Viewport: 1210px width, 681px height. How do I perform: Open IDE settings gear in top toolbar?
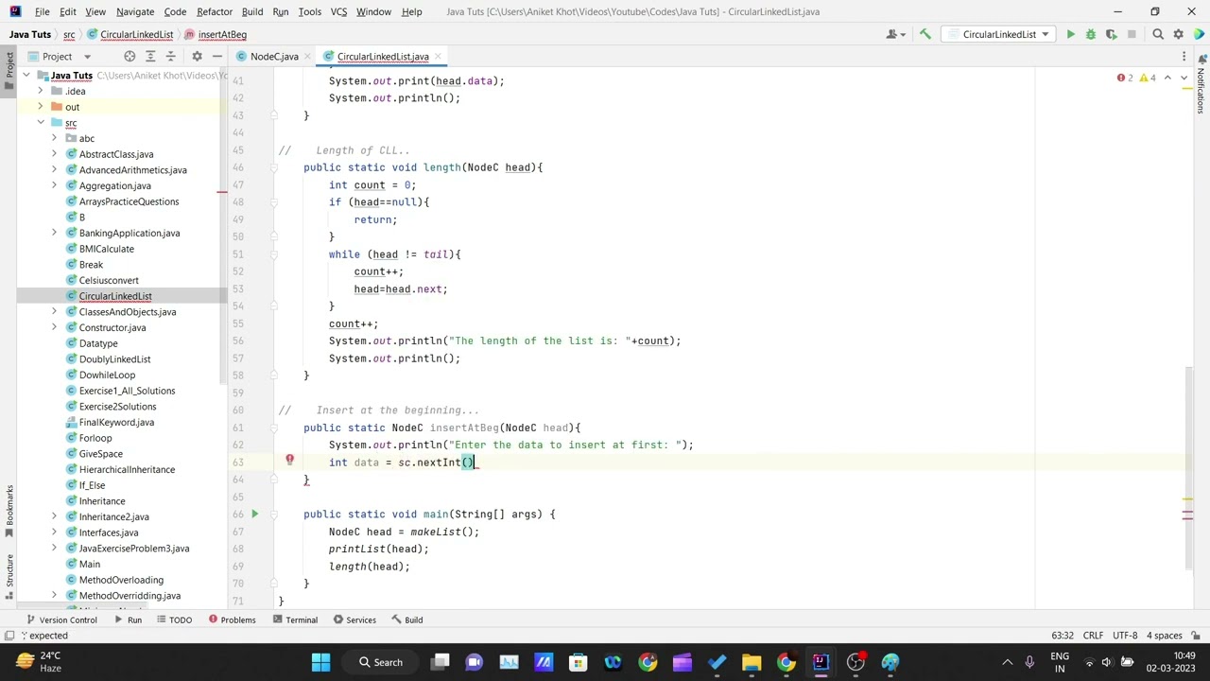1178,34
